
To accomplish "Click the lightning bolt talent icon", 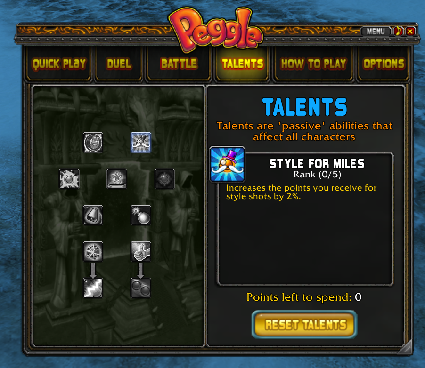I will (x=93, y=288).
